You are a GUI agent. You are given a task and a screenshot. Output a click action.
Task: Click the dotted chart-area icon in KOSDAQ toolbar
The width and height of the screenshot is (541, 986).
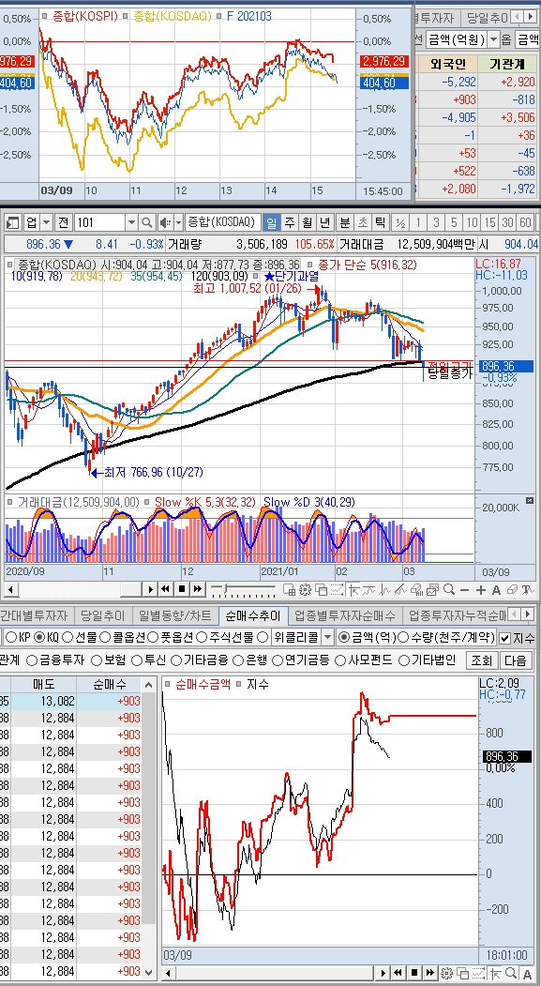pyautogui.click(x=338, y=589)
